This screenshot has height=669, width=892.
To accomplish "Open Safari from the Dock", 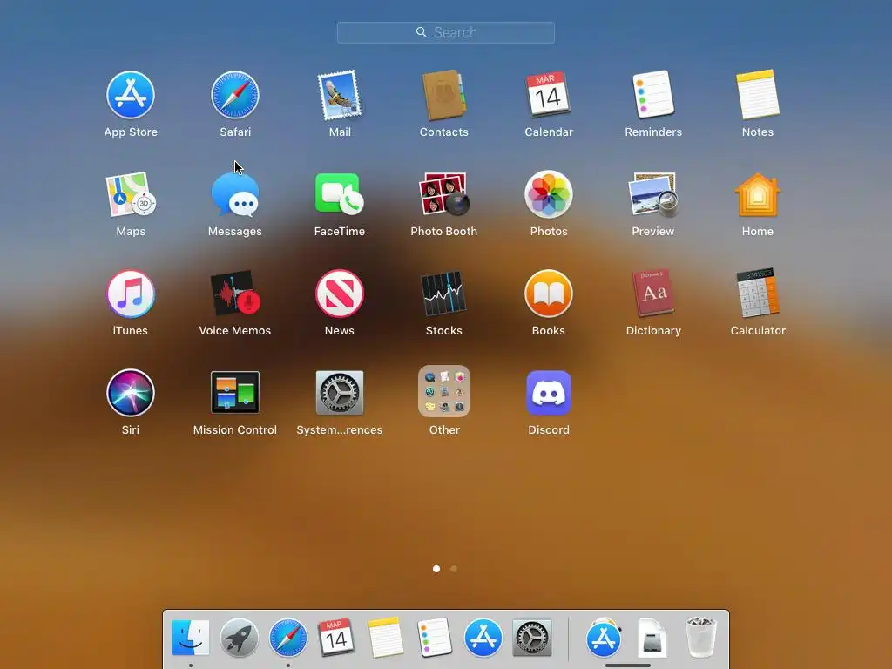I will click(287, 638).
